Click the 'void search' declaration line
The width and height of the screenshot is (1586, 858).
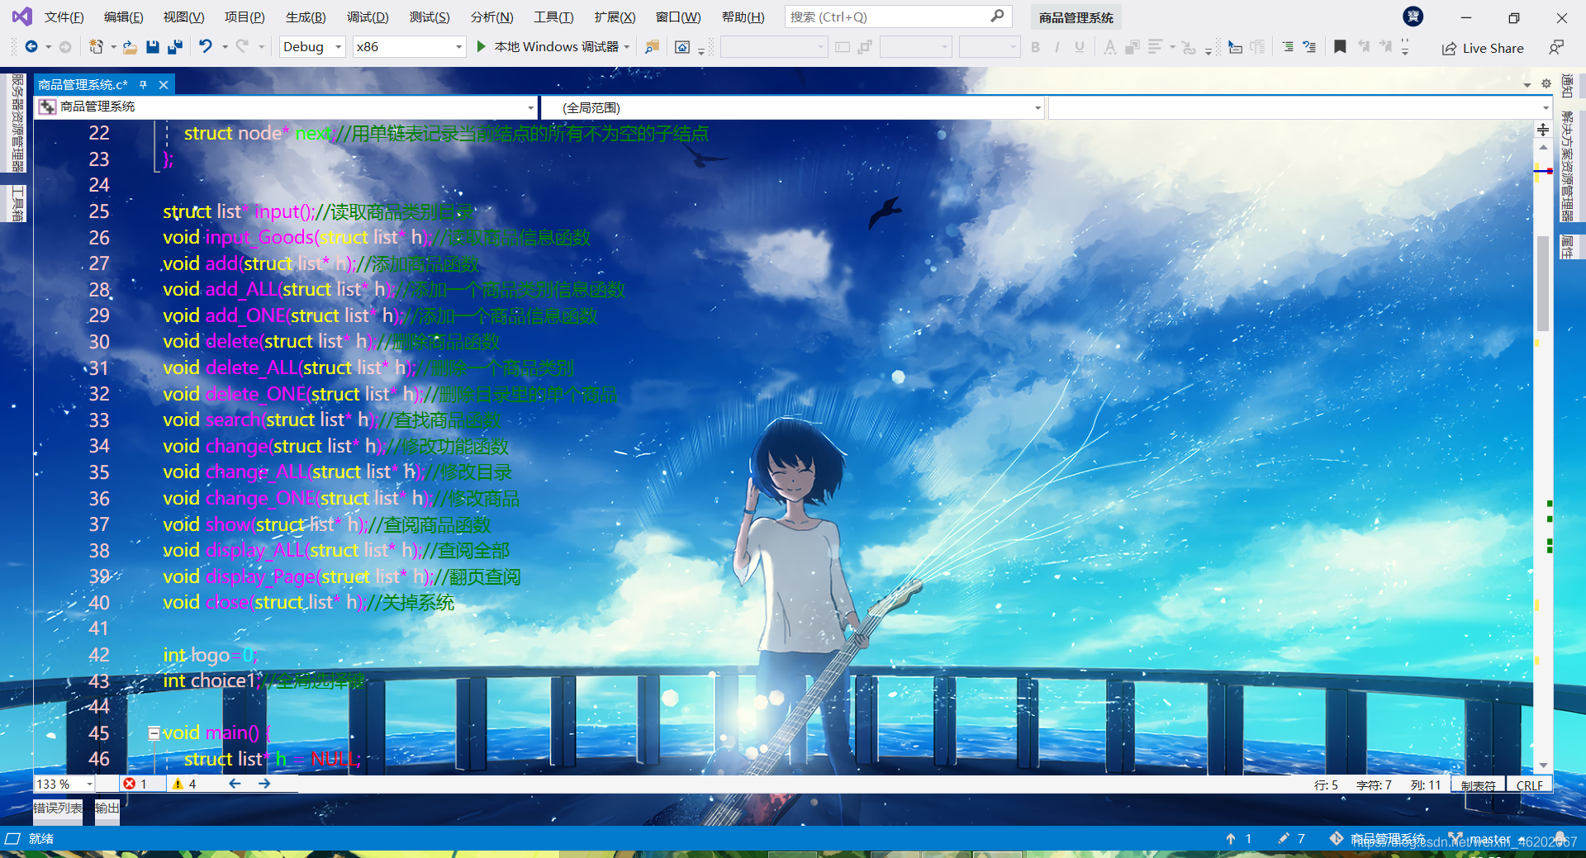pos(331,420)
